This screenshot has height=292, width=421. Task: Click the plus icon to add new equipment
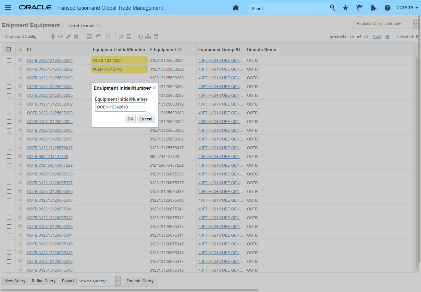click(x=53, y=37)
